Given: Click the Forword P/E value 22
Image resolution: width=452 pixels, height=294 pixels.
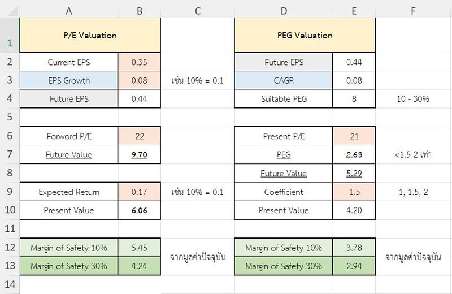Looking at the screenshot, I should (140, 136).
